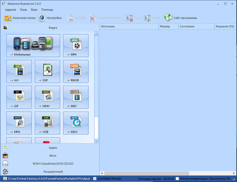The width and height of the screenshot is (237, 182).
Task: Choose the MPG conversion tile
Action: pos(19,123)
